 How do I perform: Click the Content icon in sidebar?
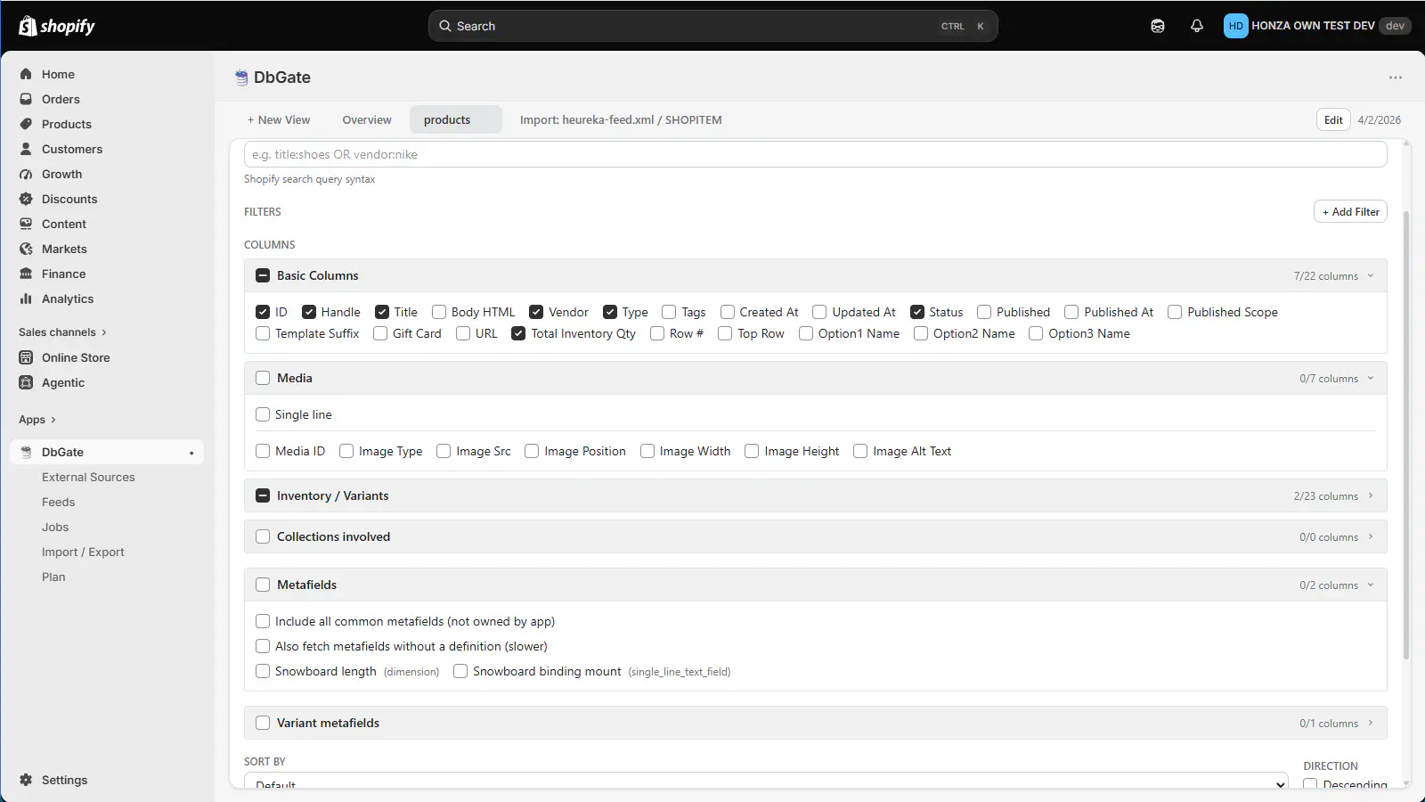[26, 224]
